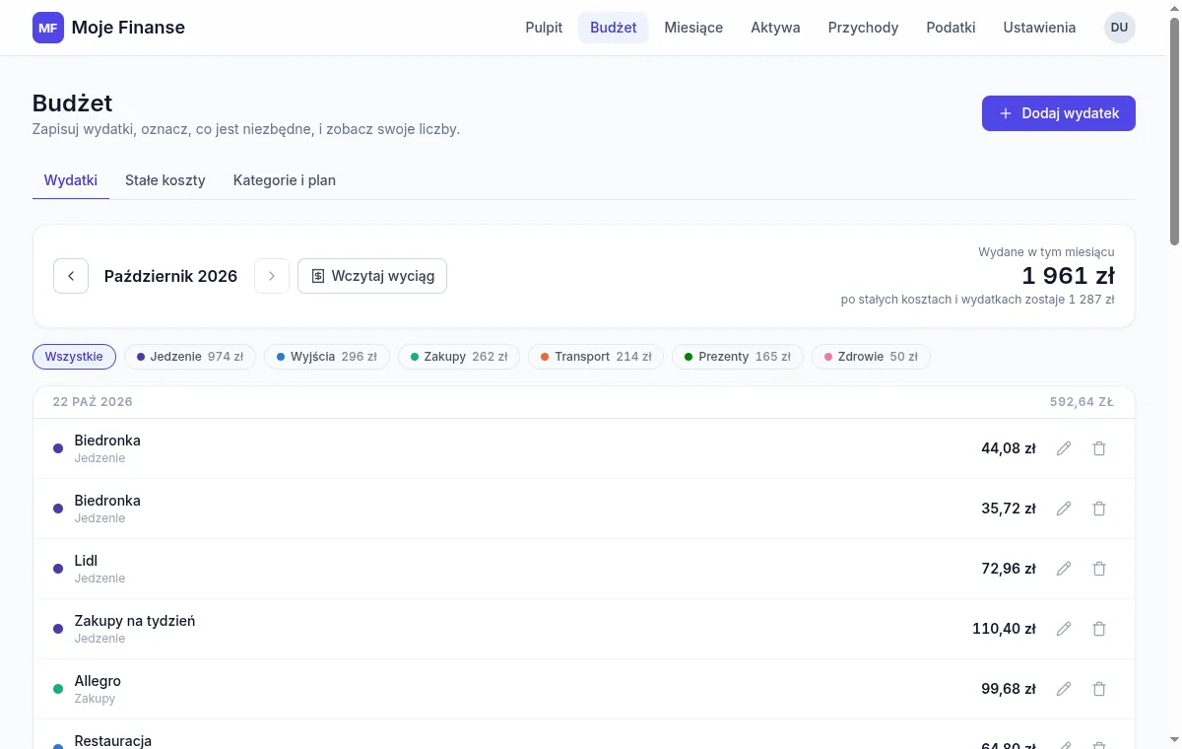The image size is (1182, 749).
Task: Click the 592,64 ZŁ daily total
Action: point(1082,402)
